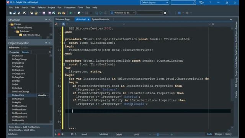The width and height of the screenshot is (245, 138).
Task: Click the help question mark in title bar
Action: pos(210,3)
